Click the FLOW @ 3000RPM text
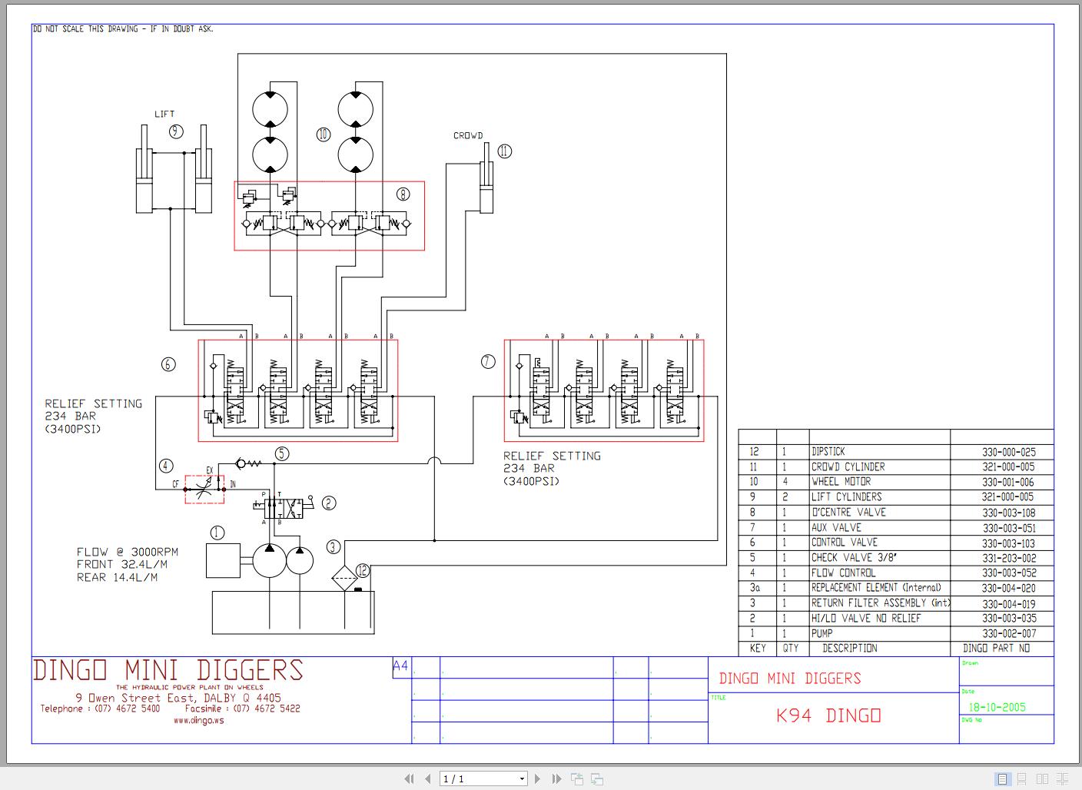 pyautogui.click(x=127, y=552)
